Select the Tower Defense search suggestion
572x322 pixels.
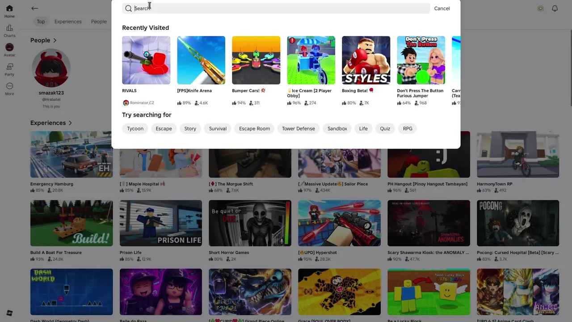(298, 128)
